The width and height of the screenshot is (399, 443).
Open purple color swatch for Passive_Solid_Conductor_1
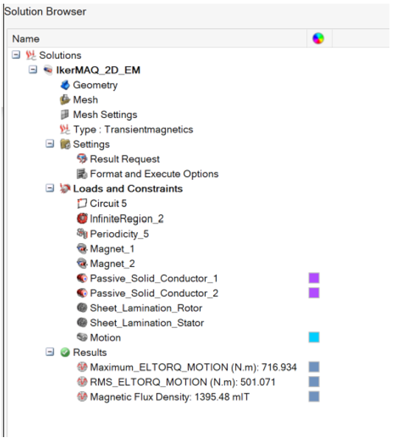click(x=314, y=278)
